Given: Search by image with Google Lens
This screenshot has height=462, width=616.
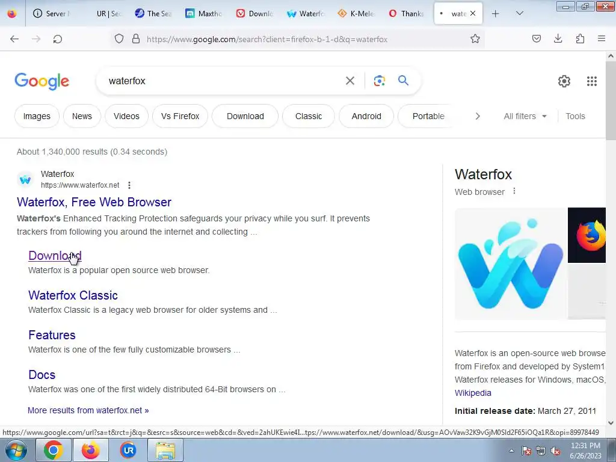Looking at the screenshot, I should (379, 81).
